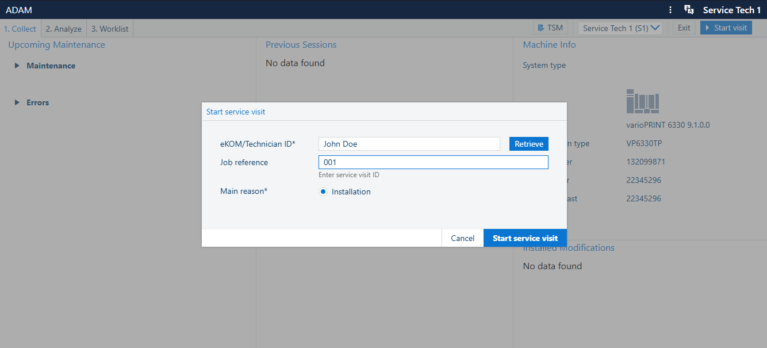The height and width of the screenshot is (348, 767).
Task: Click the Job reference input field
Action: coord(433,162)
